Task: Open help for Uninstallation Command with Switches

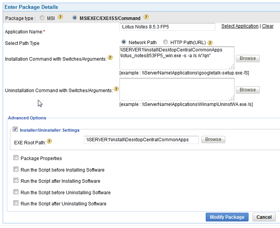Action: click(x=116, y=89)
